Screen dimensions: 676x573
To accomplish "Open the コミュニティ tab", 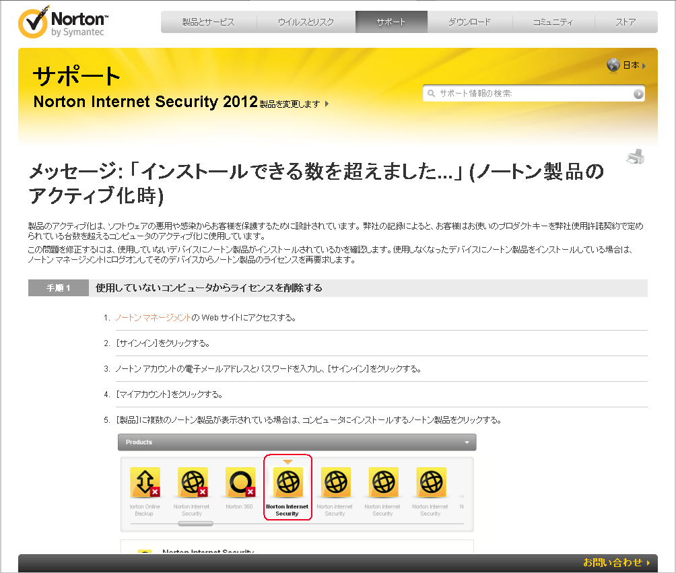I will [x=553, y=22].
